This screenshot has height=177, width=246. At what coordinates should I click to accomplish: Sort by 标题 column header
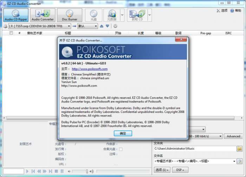click(x=68, y=33)
